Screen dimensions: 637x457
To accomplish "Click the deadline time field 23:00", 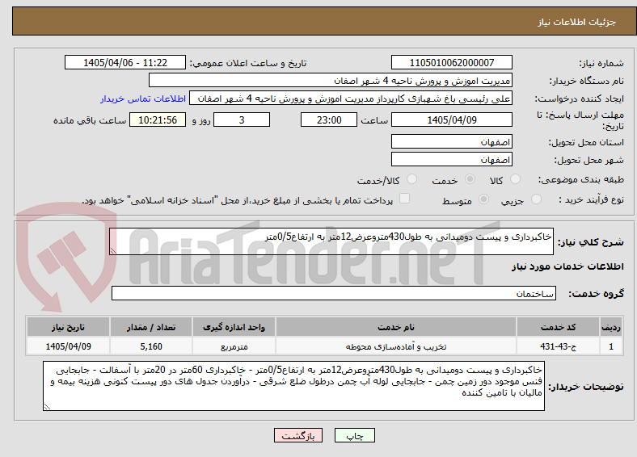I will click(x=329, y=119).
